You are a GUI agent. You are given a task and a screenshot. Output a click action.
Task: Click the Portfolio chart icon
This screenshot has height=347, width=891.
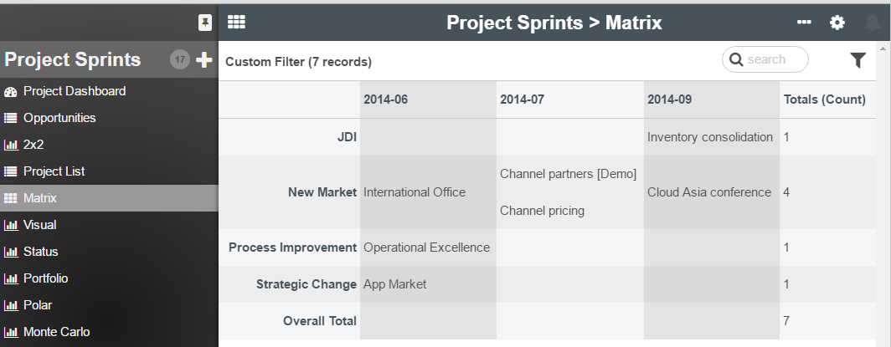(11, 278)
